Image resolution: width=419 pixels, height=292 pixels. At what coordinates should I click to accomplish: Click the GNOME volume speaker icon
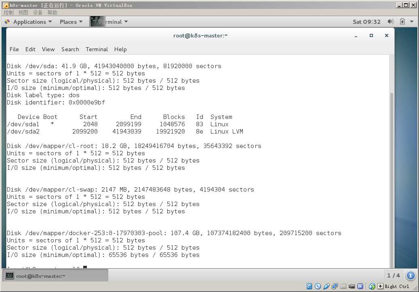(390, 22)
